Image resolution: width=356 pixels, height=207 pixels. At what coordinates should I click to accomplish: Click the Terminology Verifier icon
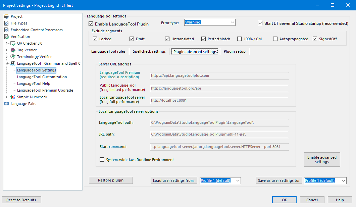(13, 57)
